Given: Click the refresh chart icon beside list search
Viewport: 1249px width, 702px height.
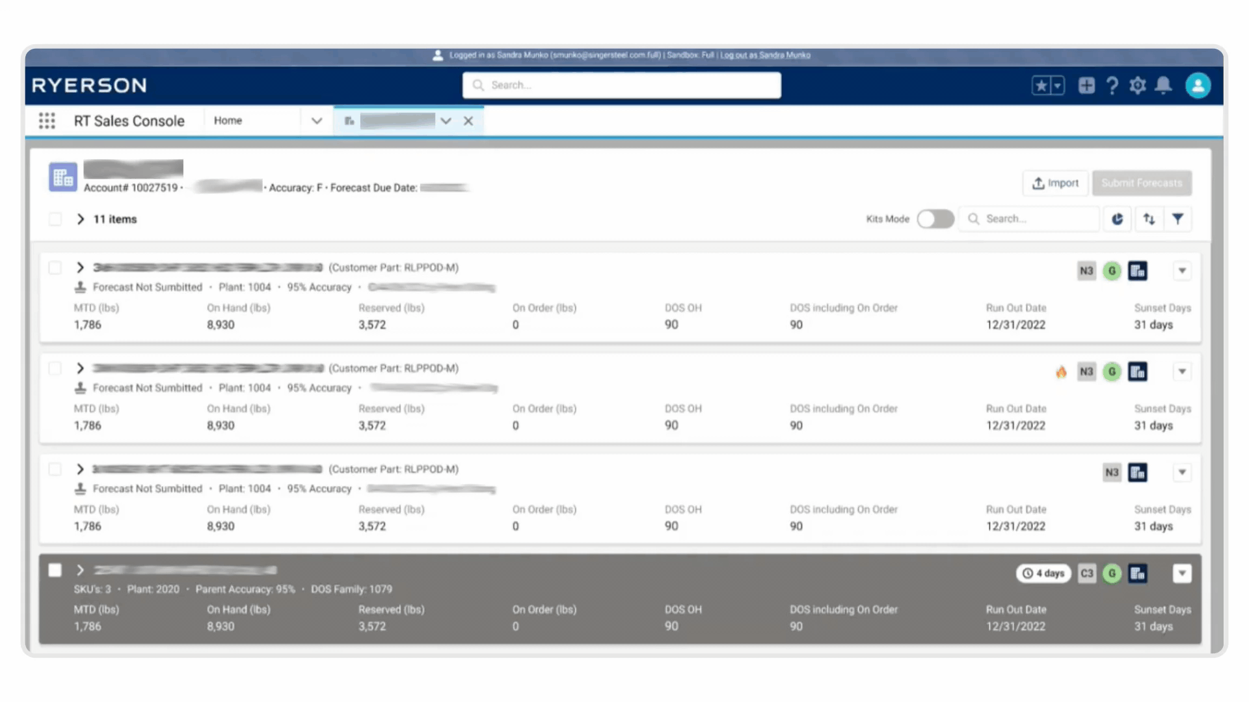Looking at the screenshot, I should 1118,219.
